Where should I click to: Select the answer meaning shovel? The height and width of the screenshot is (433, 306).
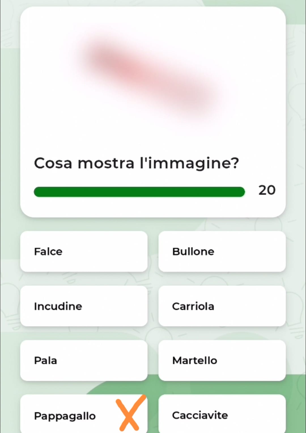click(x=84, y=360)
